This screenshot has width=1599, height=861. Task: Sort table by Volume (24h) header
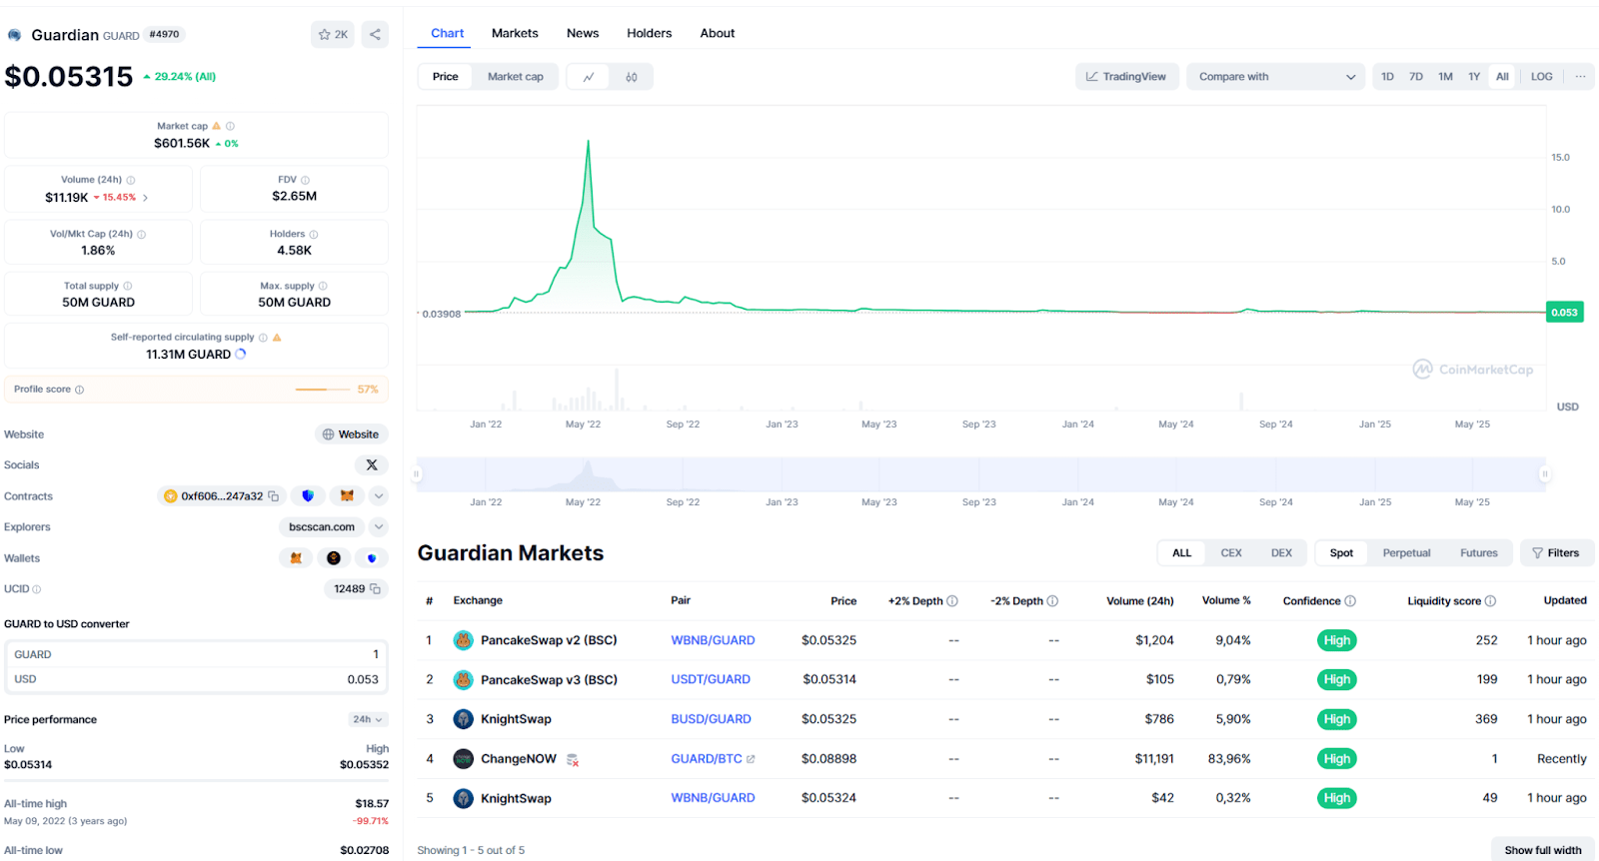1139,601
